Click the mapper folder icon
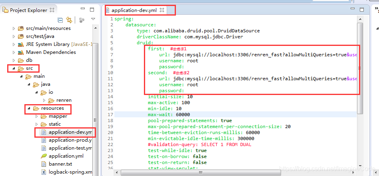Image resolution: width=379 pixels, height=176 pixels. pyautogui.click(x=44, y=117)
